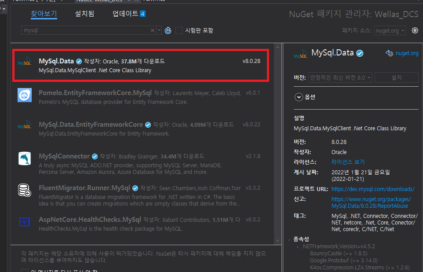Open the 설치됨 tab
Screen dimensions: 423x272
pyautogui.click(x=84, y=14)
